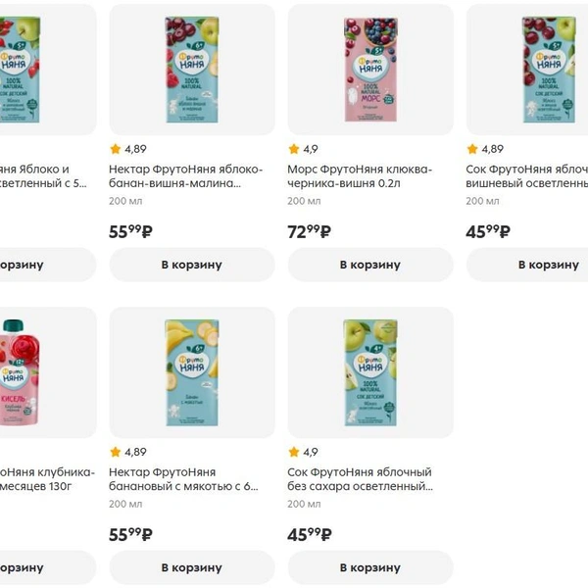Open Морс ФрутоНяня клюква-черника-вишня 0.2л link
The height and width of the screenshot is (588, 588).
coord(360,176)
